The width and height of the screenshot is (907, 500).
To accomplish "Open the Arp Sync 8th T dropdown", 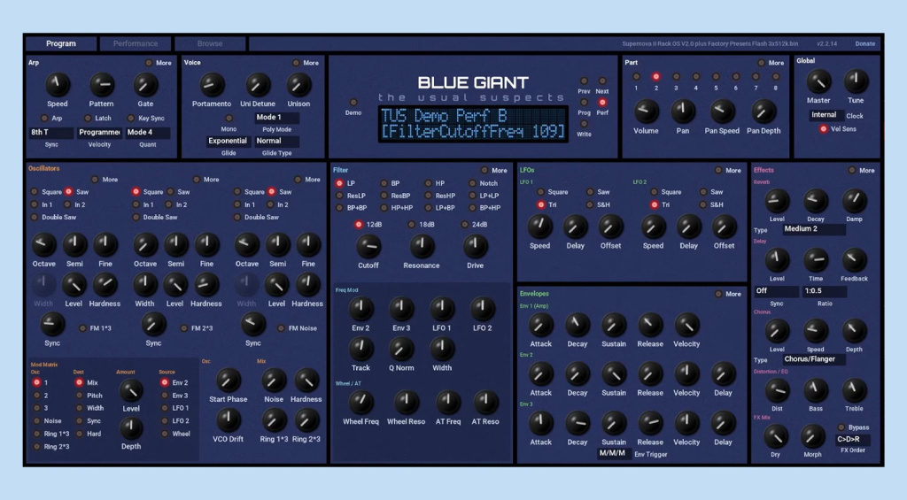I will pyautogui.click(x=50, y=133).
